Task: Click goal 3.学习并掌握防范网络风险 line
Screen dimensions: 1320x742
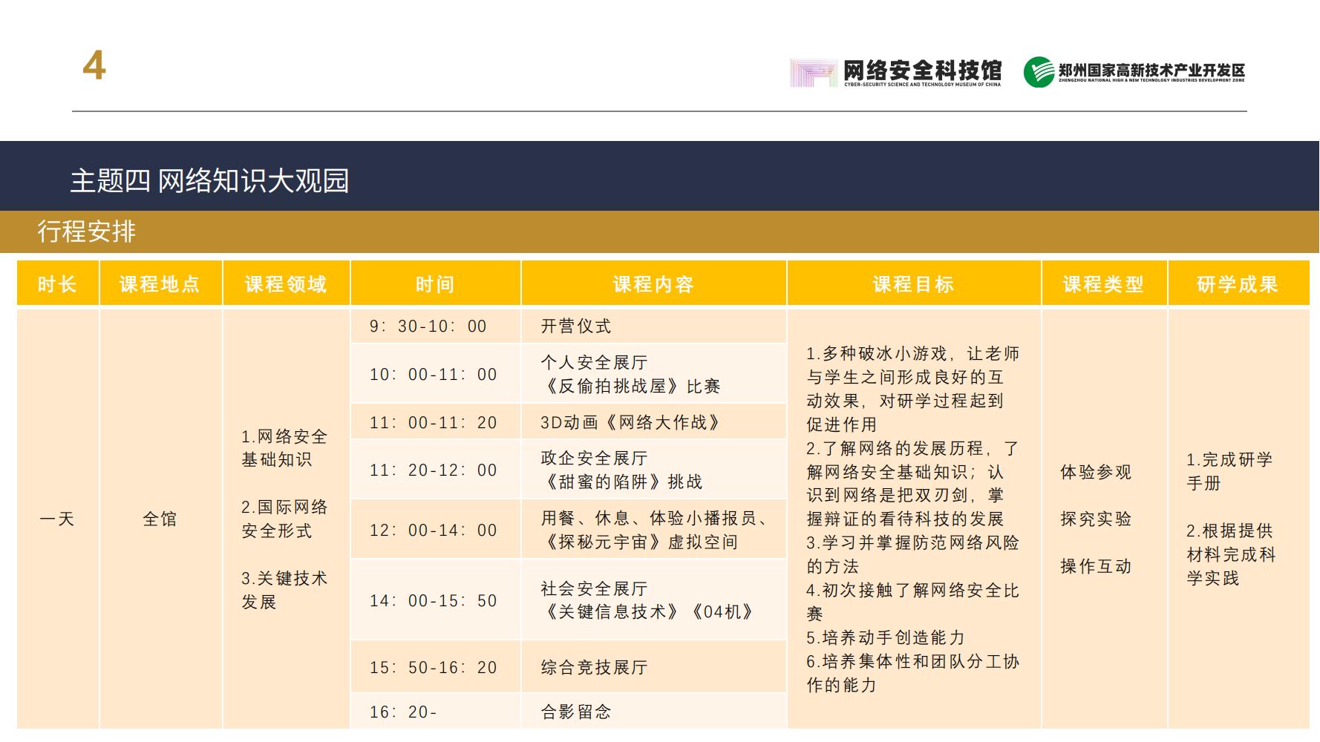Action: pyautogui.click(x=913, y=542)
